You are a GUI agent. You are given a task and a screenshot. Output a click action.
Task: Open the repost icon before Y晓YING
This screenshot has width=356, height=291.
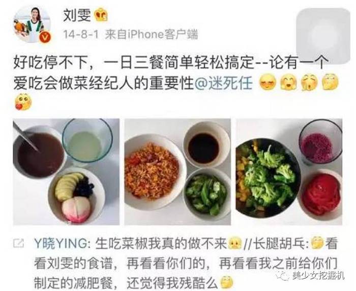tap(18, 243)
